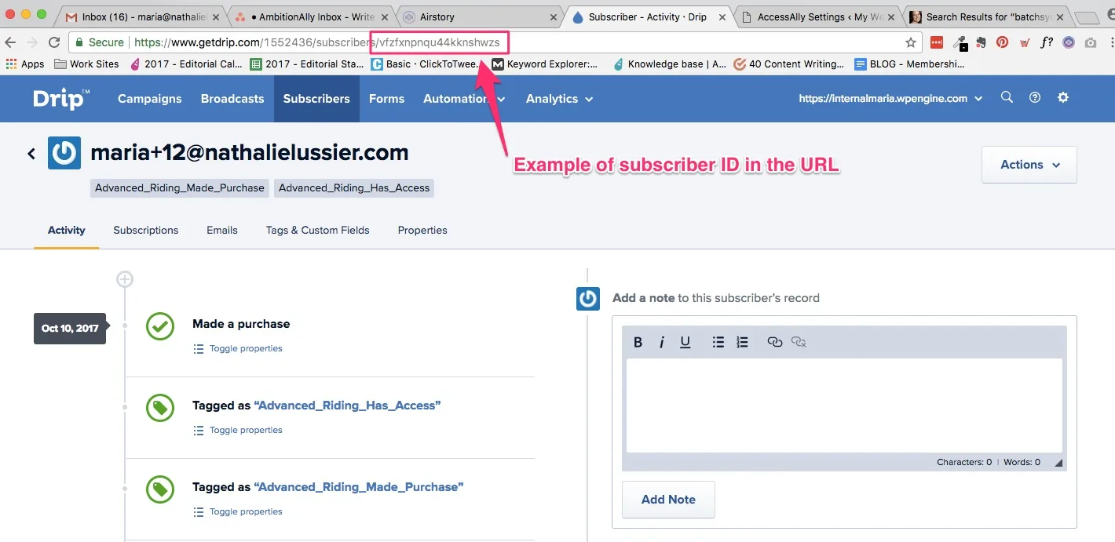
Task: Click inside the note text area
Action: point(844,406)
